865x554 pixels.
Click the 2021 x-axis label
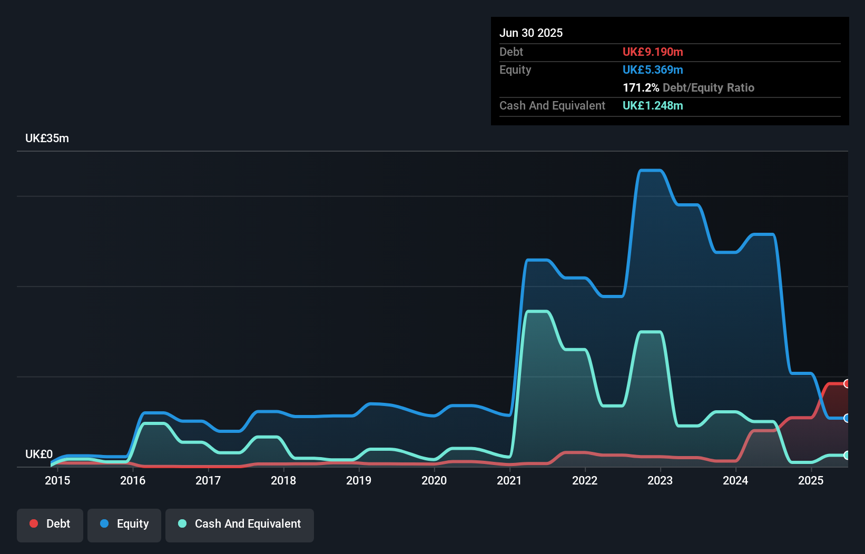point(509,480)
